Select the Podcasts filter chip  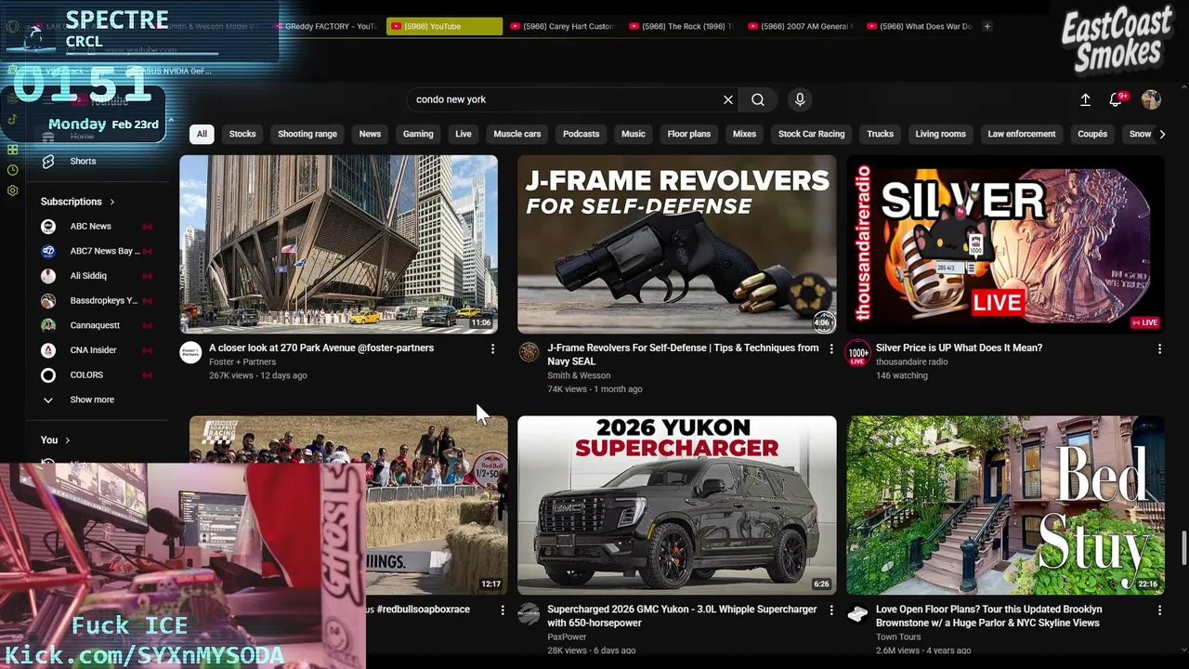click(581, 134)
